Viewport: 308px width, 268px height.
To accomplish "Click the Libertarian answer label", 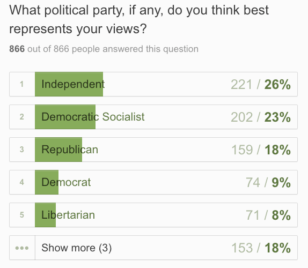I will (68, 215).
